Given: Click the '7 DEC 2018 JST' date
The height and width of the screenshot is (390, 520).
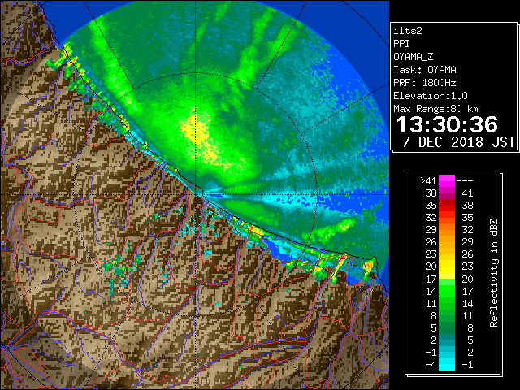Looking at the screenshot, I should pyautogui.click(x=459, y=142).
